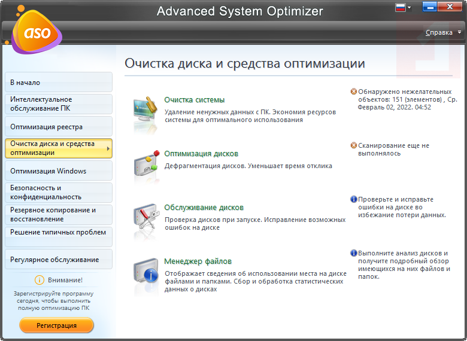This screenshot has height=341, width=467.
Task: Open 'Интеллектуальное обслуживание ПК'
Action: [59, 104]
